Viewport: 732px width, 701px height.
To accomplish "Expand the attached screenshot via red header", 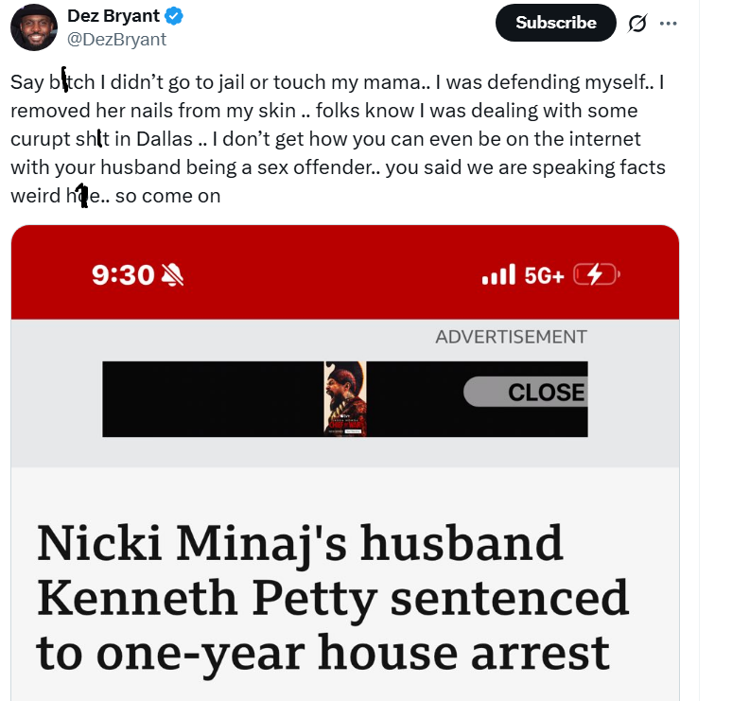I will click(345, 272).
